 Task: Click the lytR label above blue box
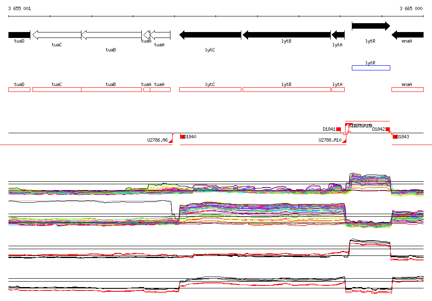coord(370,63)
